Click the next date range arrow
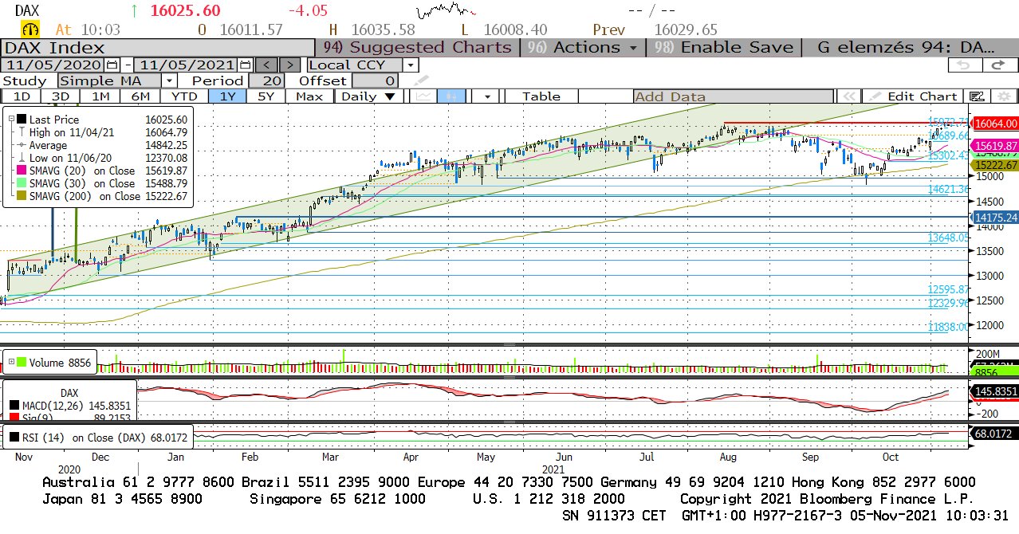 click(290, 65)
